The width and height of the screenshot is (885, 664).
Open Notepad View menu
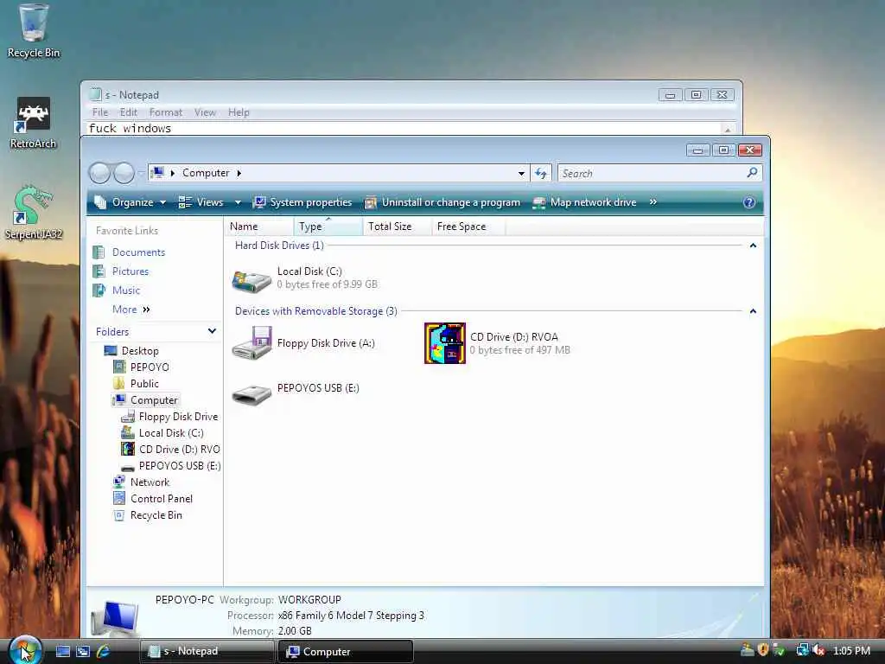pos(205,112)
